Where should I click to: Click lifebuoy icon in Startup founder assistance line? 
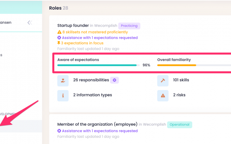click(59, 38)
